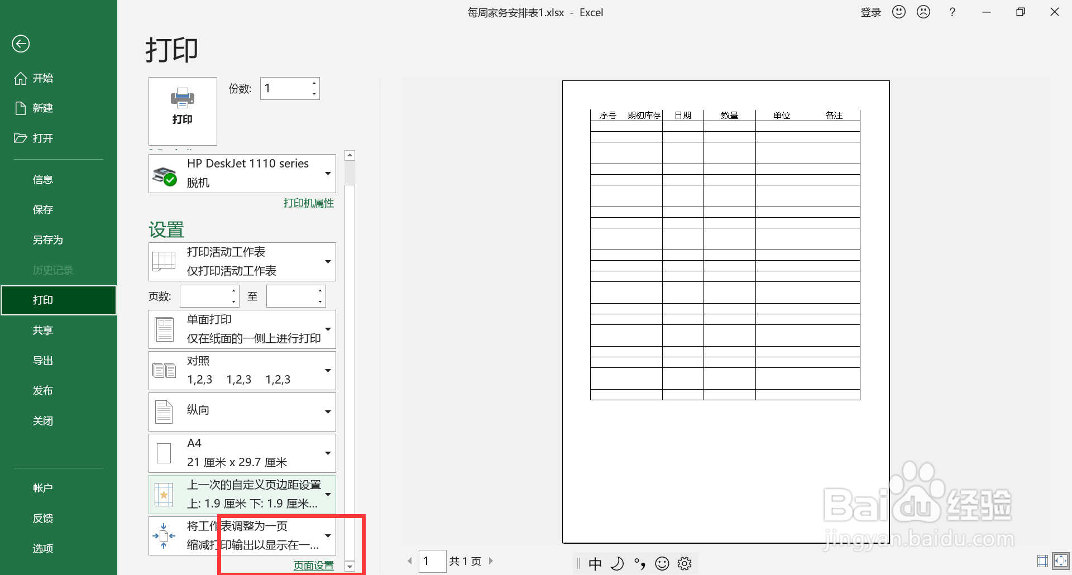The height and width of the screenshot is (575, 1072).
Task: Open the 开始 item in left navigation
Action: tap(43, 78)
